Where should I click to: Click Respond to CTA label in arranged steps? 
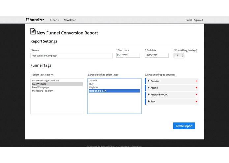pos(159,95)
